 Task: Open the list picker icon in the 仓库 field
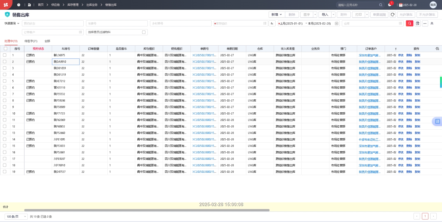400,24
